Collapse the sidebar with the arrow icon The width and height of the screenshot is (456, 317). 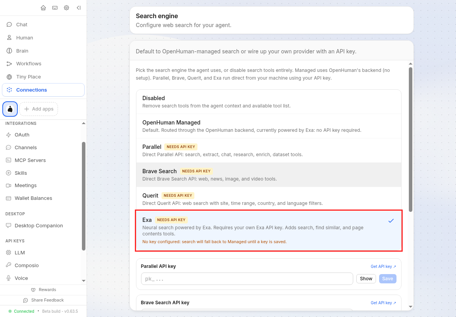pos(78,8)
